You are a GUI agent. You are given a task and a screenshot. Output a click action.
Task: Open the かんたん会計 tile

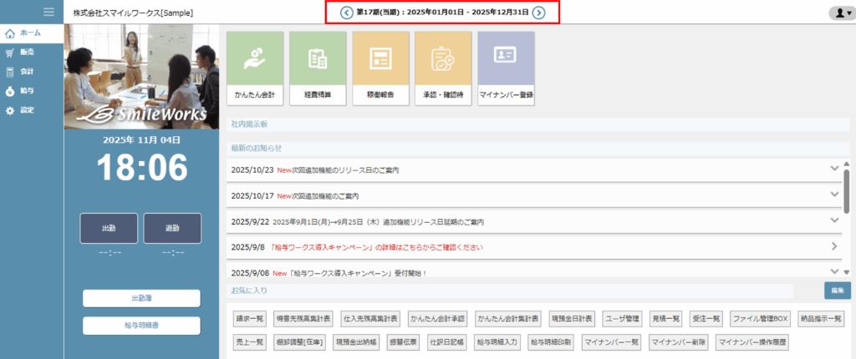click(x=255, y=68)
